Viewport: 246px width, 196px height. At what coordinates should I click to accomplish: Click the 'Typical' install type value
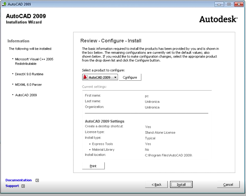[x=150, y=138]
